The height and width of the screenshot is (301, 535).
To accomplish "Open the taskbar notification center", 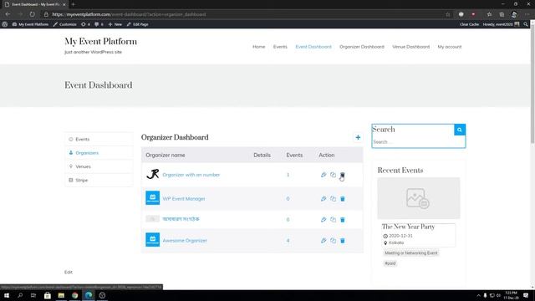I will coord(526,295).
